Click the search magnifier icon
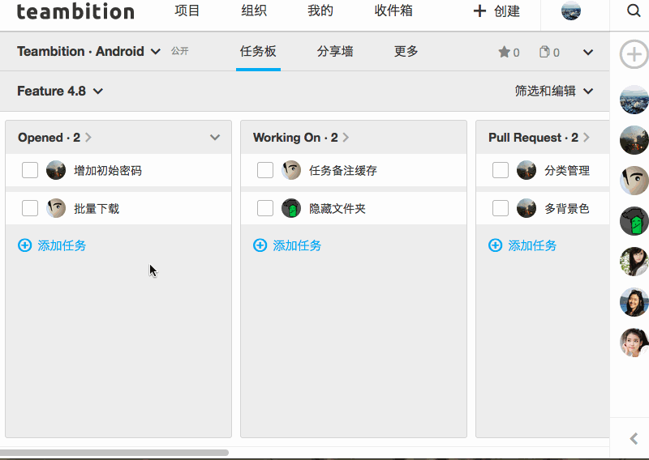 pos(634,11)
